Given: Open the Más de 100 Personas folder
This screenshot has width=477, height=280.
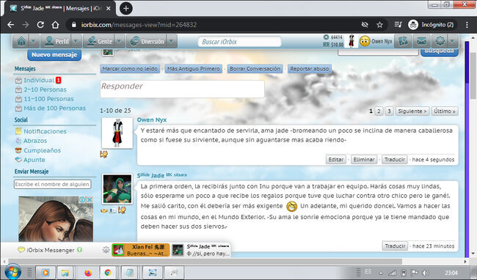Looking at the screenshot, I should (55, 108).
